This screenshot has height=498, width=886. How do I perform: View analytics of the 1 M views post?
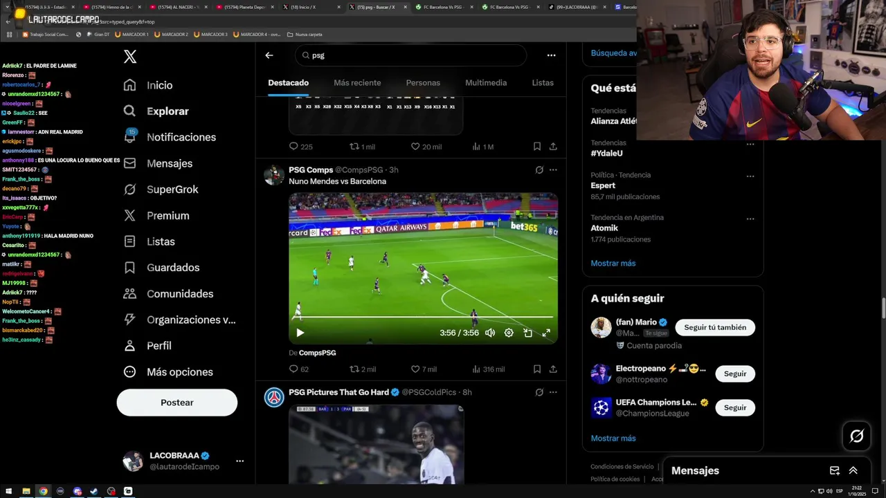(482, 147)
